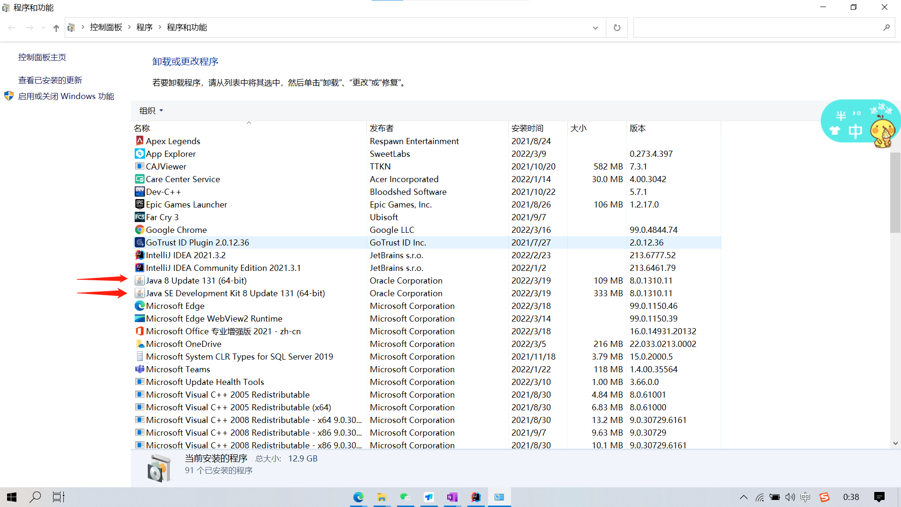Click the Java SE Development Kit icon
Screen dimensions: 901x507
(x=139, y=293)
